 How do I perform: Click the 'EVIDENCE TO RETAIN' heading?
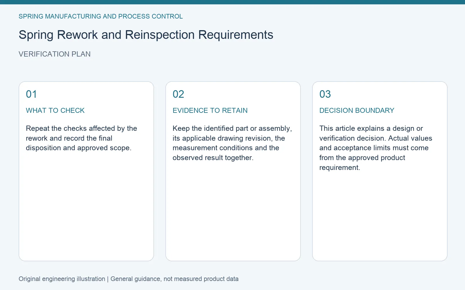210,110
